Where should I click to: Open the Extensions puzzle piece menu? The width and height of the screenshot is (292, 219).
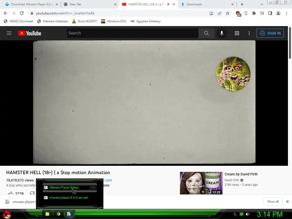pyautogui.click(x=254, y=13)
